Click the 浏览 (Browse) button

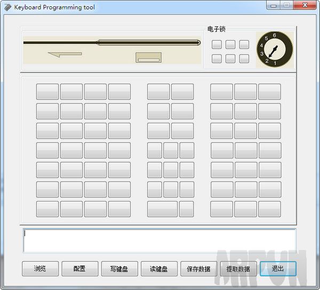coord(40,269)
